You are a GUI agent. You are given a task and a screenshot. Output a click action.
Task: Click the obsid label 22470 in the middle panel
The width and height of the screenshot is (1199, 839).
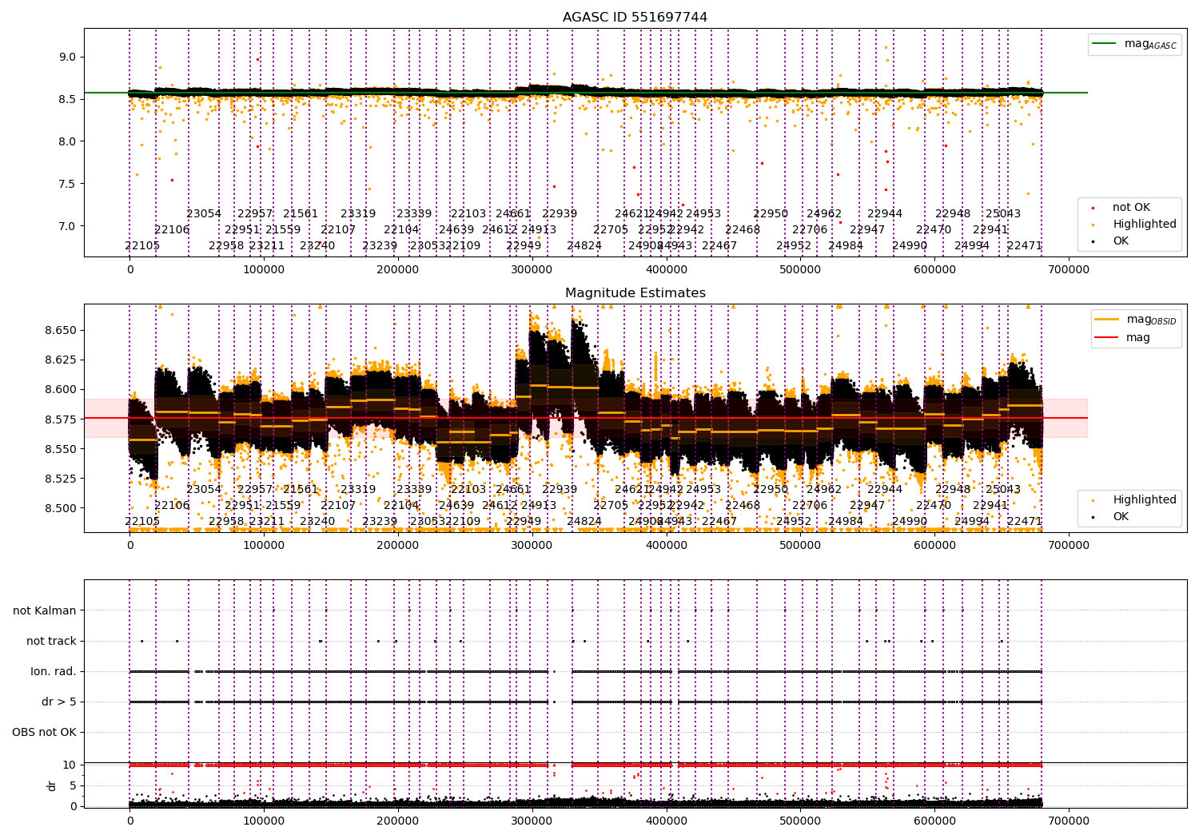coord(934,506)
